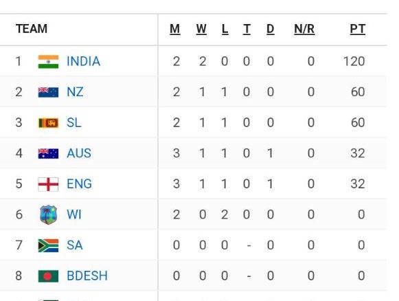Click the Sri Lanka flag icon
Screen dimensions: 399x301
coord(48,123)
